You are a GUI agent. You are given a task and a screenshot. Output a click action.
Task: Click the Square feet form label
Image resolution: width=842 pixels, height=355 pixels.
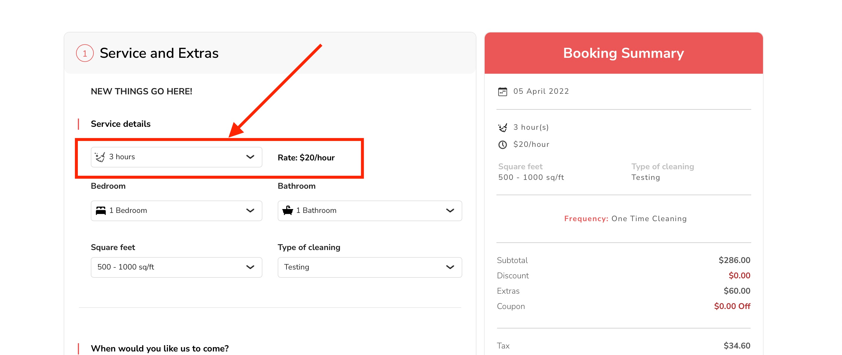(113, 247)
